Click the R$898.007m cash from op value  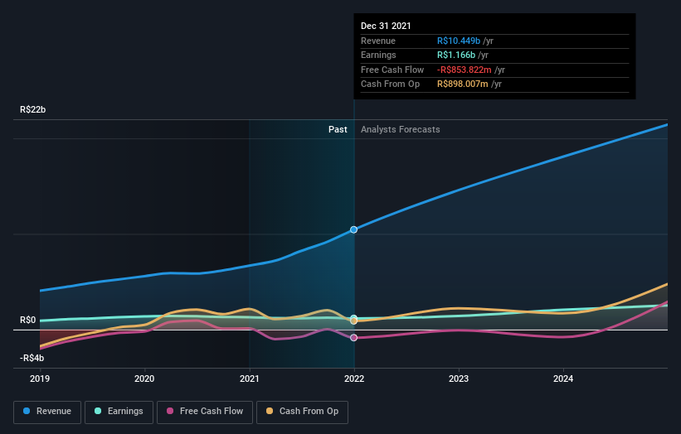463,84
